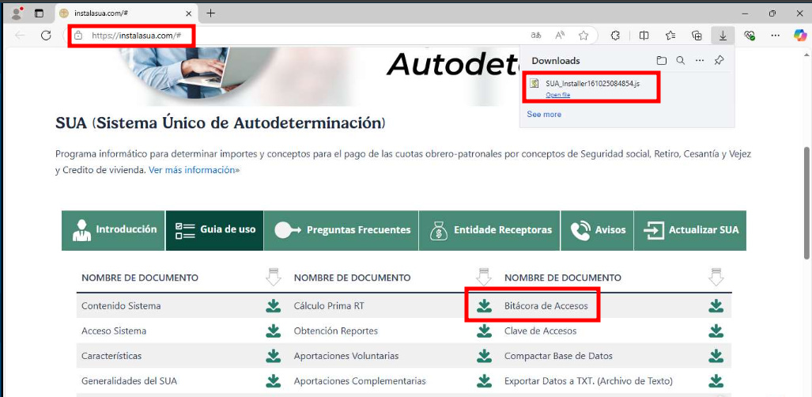Download the Aportaciones Voluntarias document
The image size is (812, 397).
484,356
